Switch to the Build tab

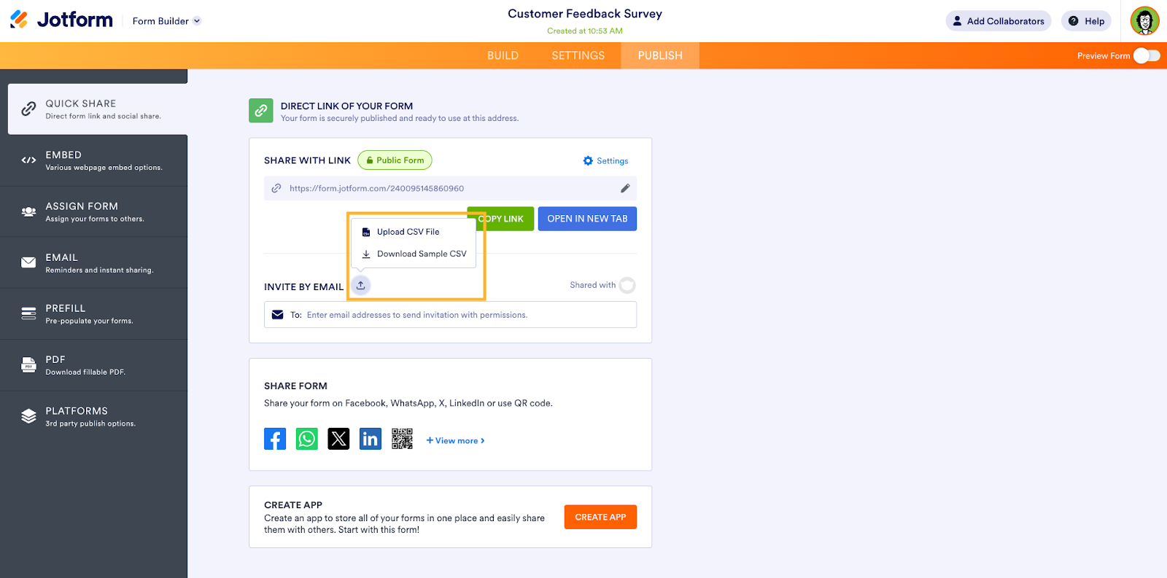pyautogui.click(x=503, y=55)
